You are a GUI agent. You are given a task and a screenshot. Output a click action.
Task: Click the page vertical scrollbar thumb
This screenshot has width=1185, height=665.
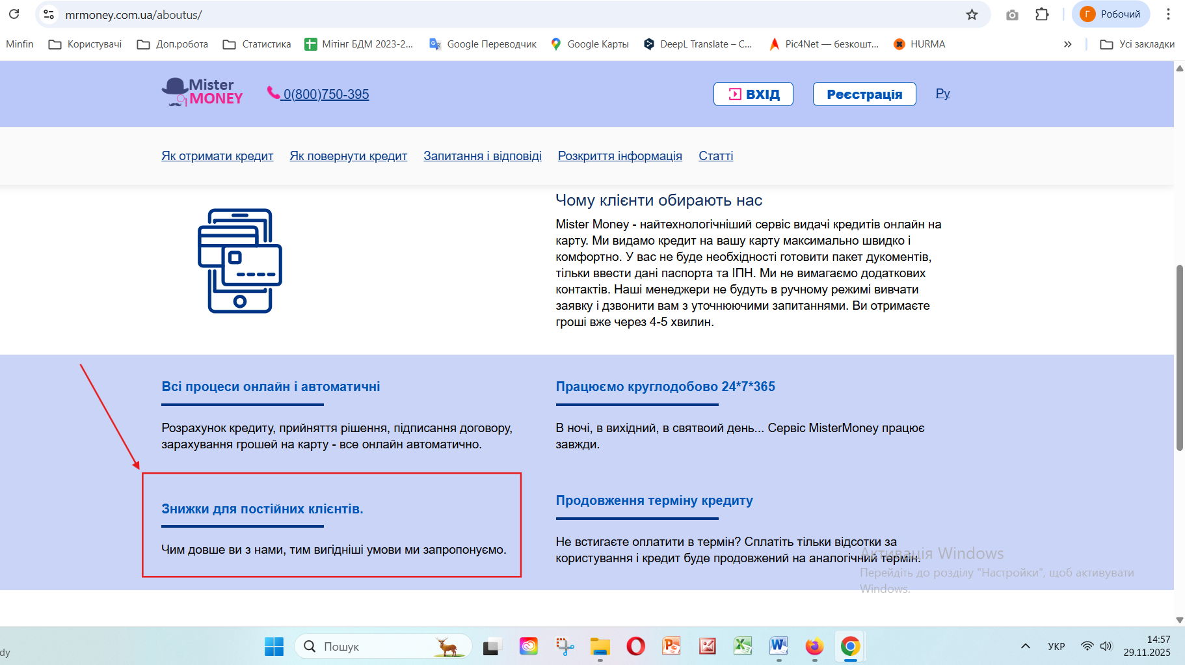pos(1179,358)
